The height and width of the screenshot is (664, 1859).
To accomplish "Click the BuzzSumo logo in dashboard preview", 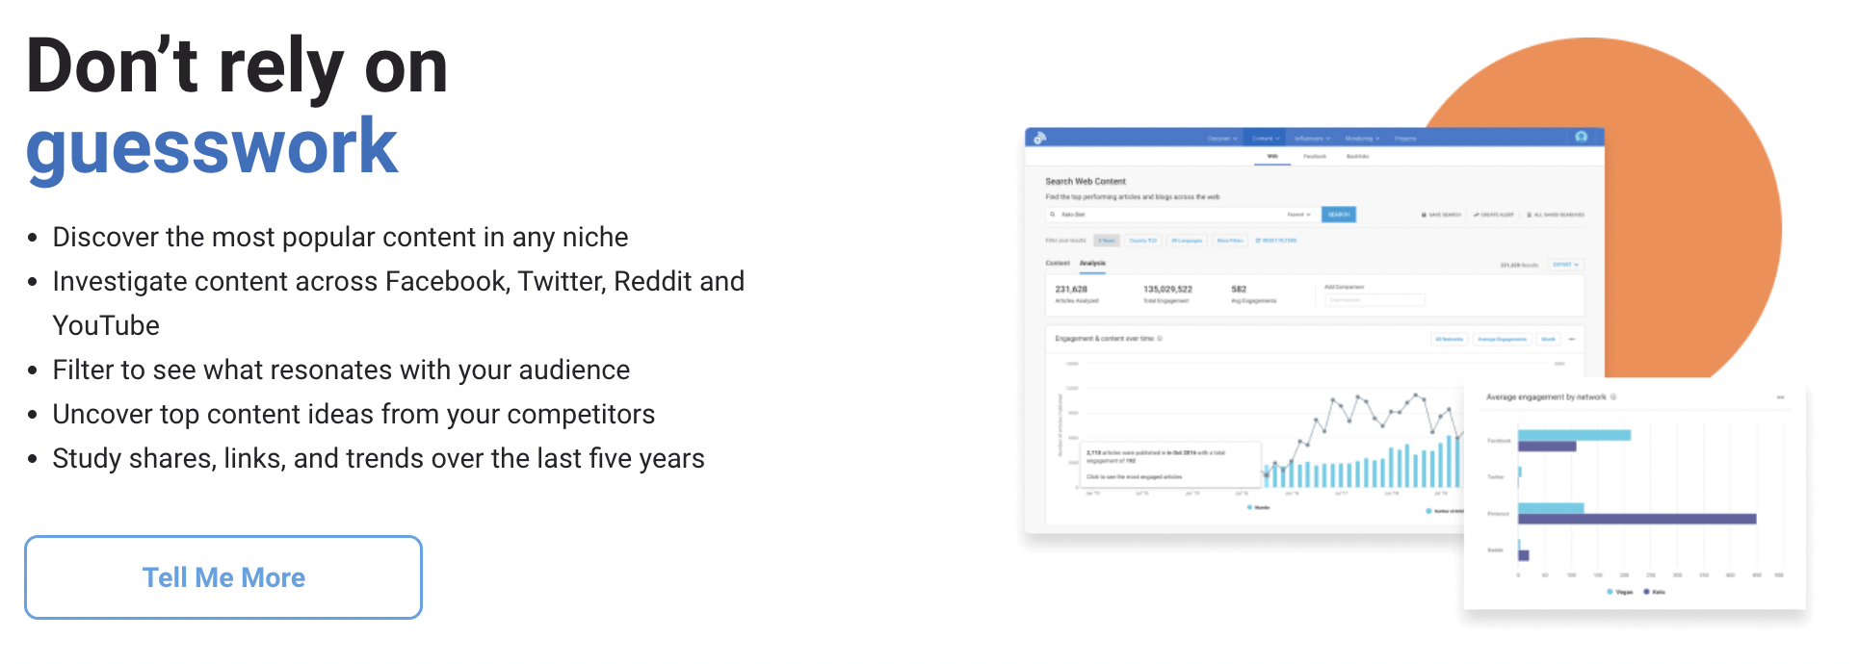I will tap(1039, 138).
